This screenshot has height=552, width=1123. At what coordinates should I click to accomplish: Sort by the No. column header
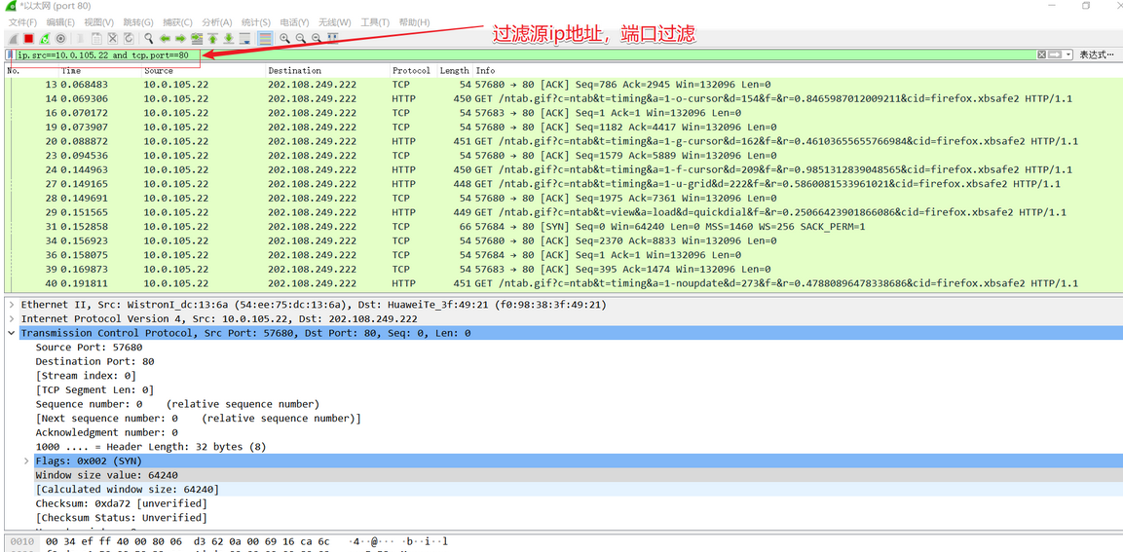(31, 71)
